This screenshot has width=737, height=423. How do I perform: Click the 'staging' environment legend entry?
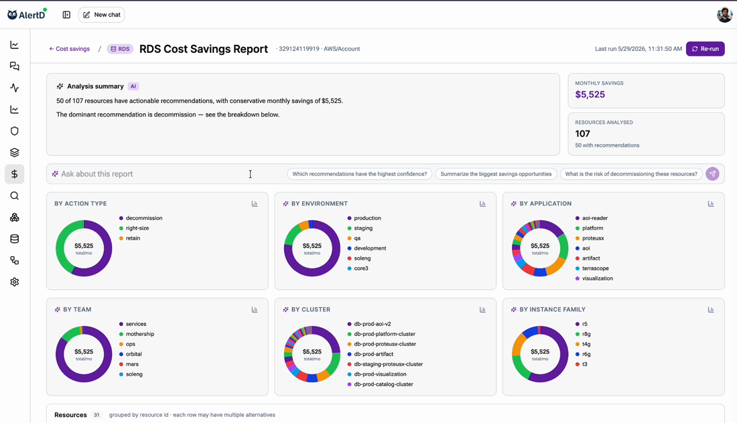[360, 228]
